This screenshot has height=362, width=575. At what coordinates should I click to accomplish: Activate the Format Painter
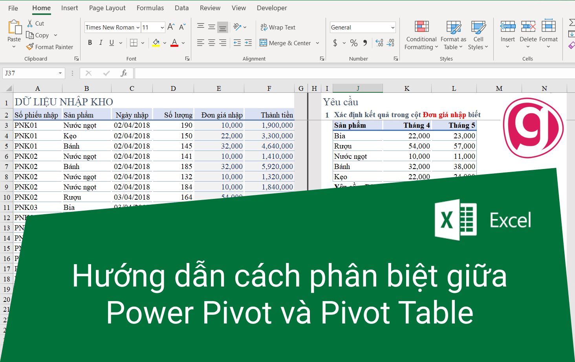pyautogui.click(x=49, y=47)
